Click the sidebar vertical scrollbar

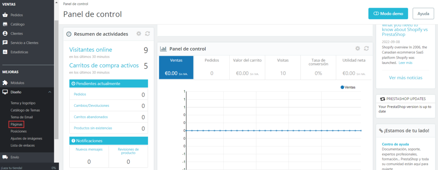point(56,79)
